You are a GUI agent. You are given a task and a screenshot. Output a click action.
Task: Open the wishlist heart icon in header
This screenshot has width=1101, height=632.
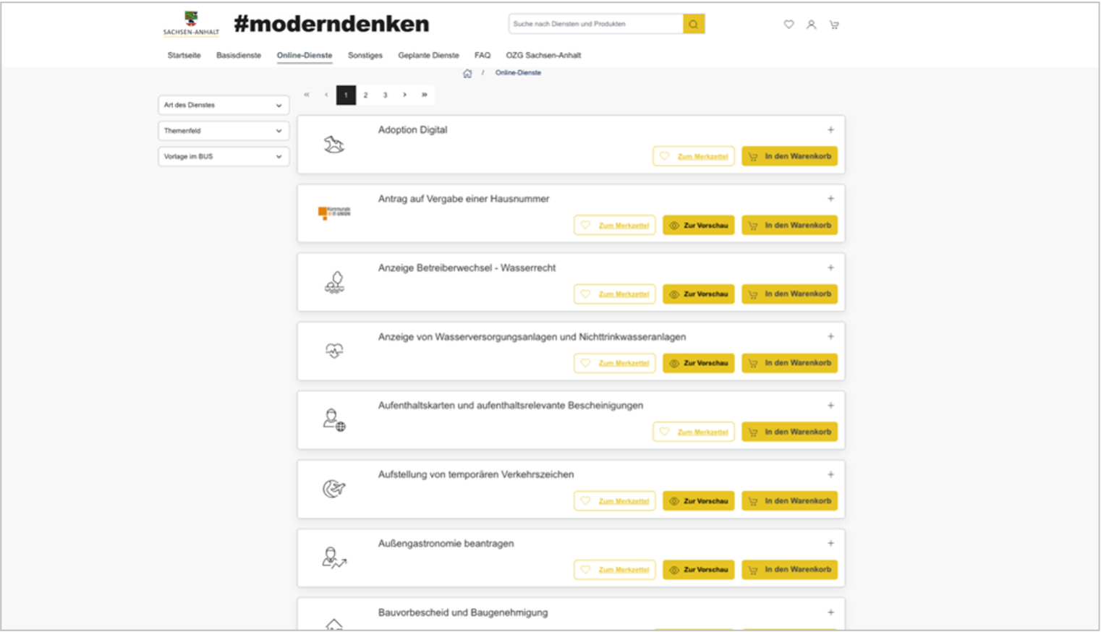point(788,25)
